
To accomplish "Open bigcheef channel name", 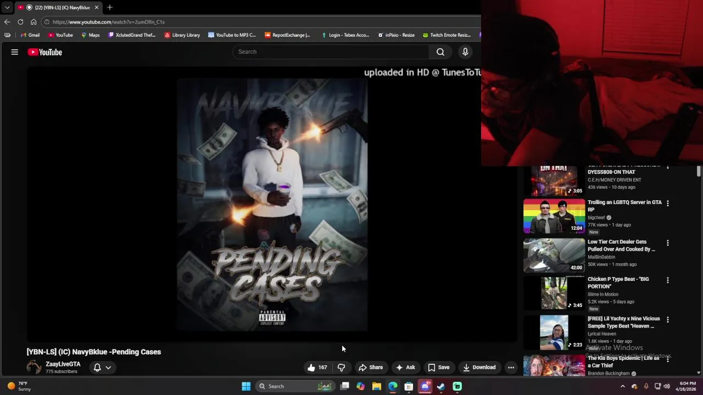I will coord(596,218).
